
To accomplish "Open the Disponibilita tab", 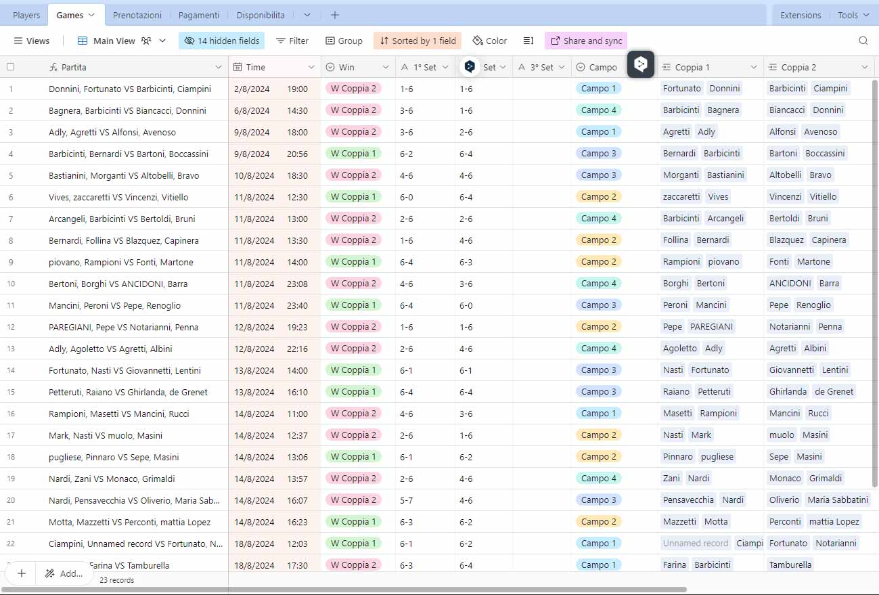I will 261,15.
